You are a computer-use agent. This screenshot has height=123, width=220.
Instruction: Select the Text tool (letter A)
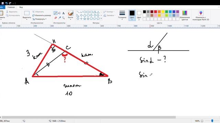point(63,13)
